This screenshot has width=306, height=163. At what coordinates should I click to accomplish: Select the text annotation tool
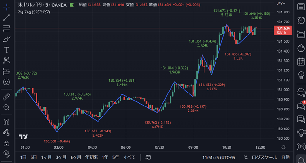[6, 50]
